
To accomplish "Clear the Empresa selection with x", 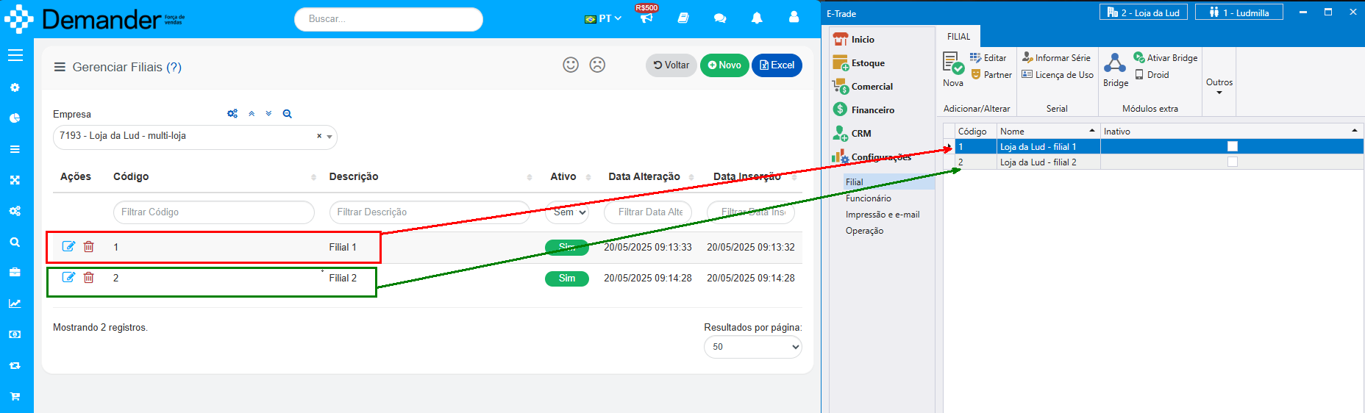I will click(319, 136).
